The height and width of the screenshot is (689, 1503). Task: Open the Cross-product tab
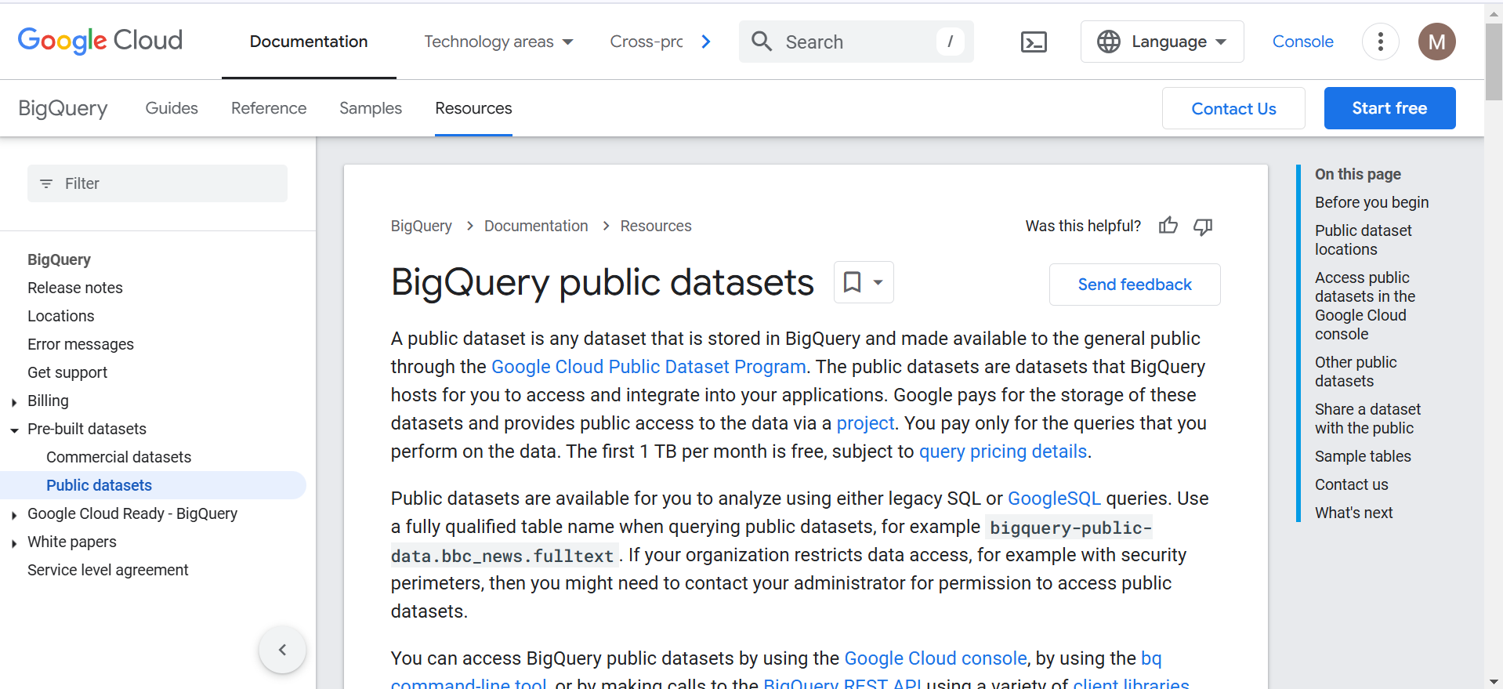click(646, 42)
